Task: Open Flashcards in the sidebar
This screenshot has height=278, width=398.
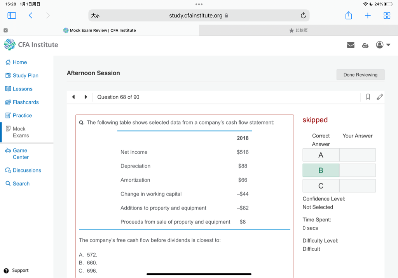Action: [22, 102]
